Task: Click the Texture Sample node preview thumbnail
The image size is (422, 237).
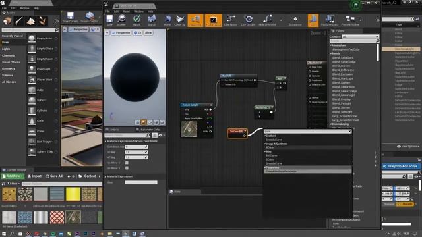Action: point(189,129)
